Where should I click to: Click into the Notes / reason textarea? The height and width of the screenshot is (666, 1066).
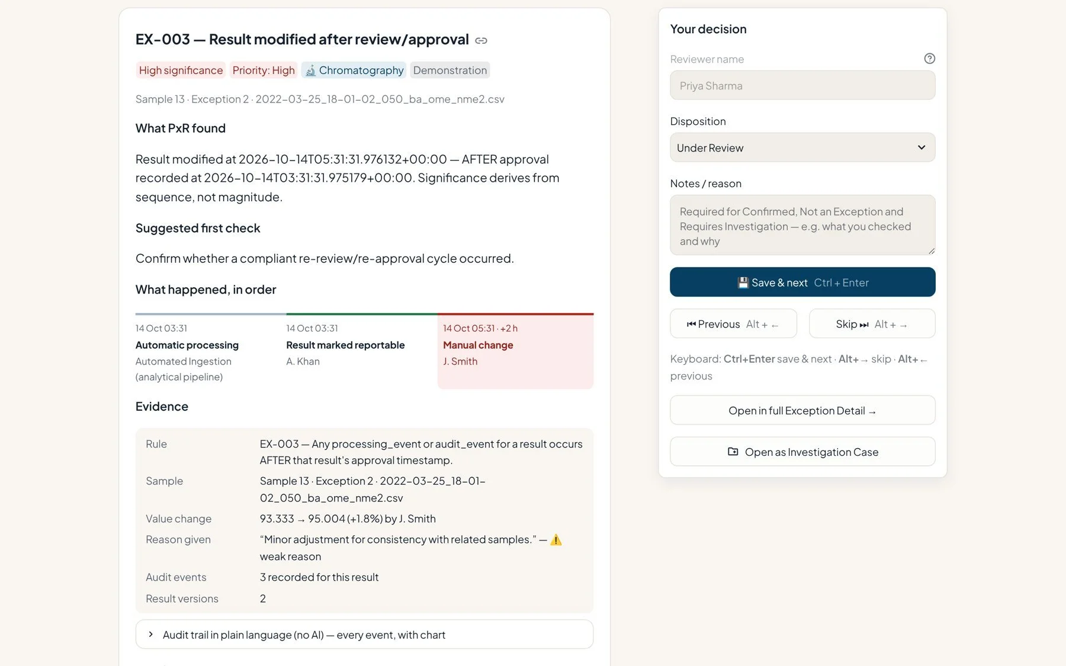pyautogui.click(x=802, y=226)
